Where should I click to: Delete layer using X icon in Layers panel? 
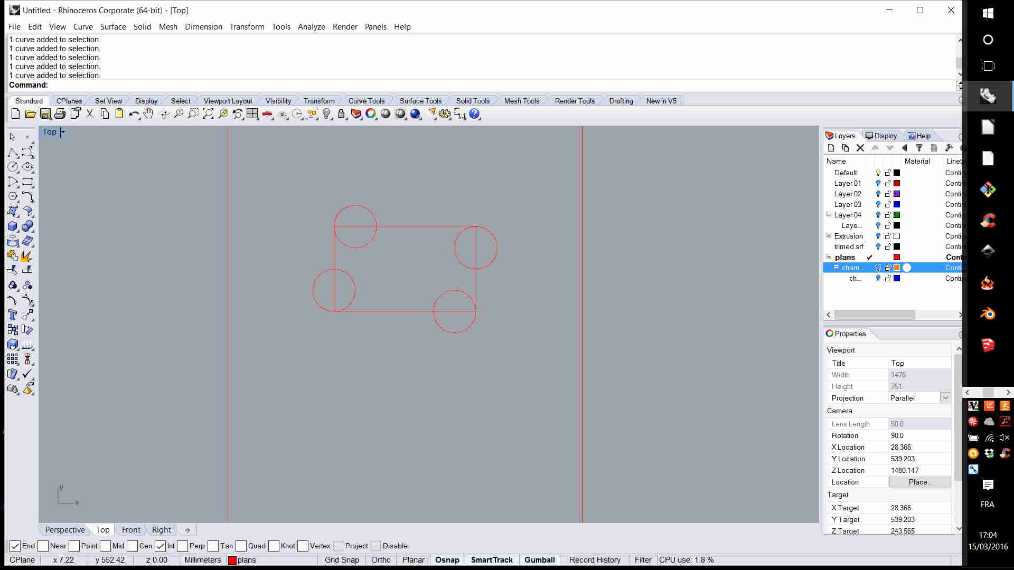click(860, 148)
